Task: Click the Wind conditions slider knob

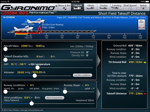Action: click(x=32, y=103)
